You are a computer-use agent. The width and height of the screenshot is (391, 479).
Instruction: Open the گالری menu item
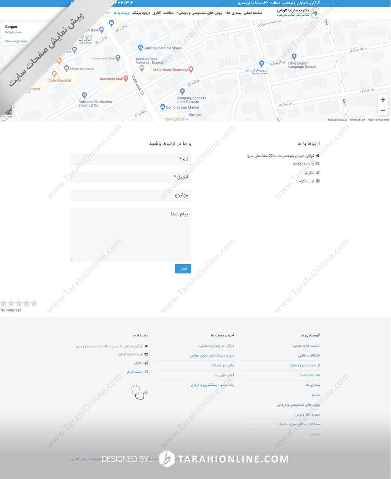pyautogui.click(x=156, y=13)
